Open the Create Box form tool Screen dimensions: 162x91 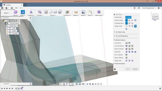point(15,12)
